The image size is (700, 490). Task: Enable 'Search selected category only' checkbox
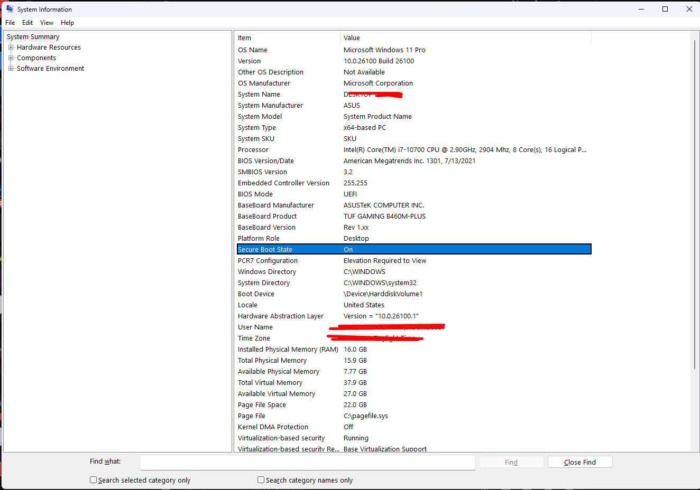94,480
